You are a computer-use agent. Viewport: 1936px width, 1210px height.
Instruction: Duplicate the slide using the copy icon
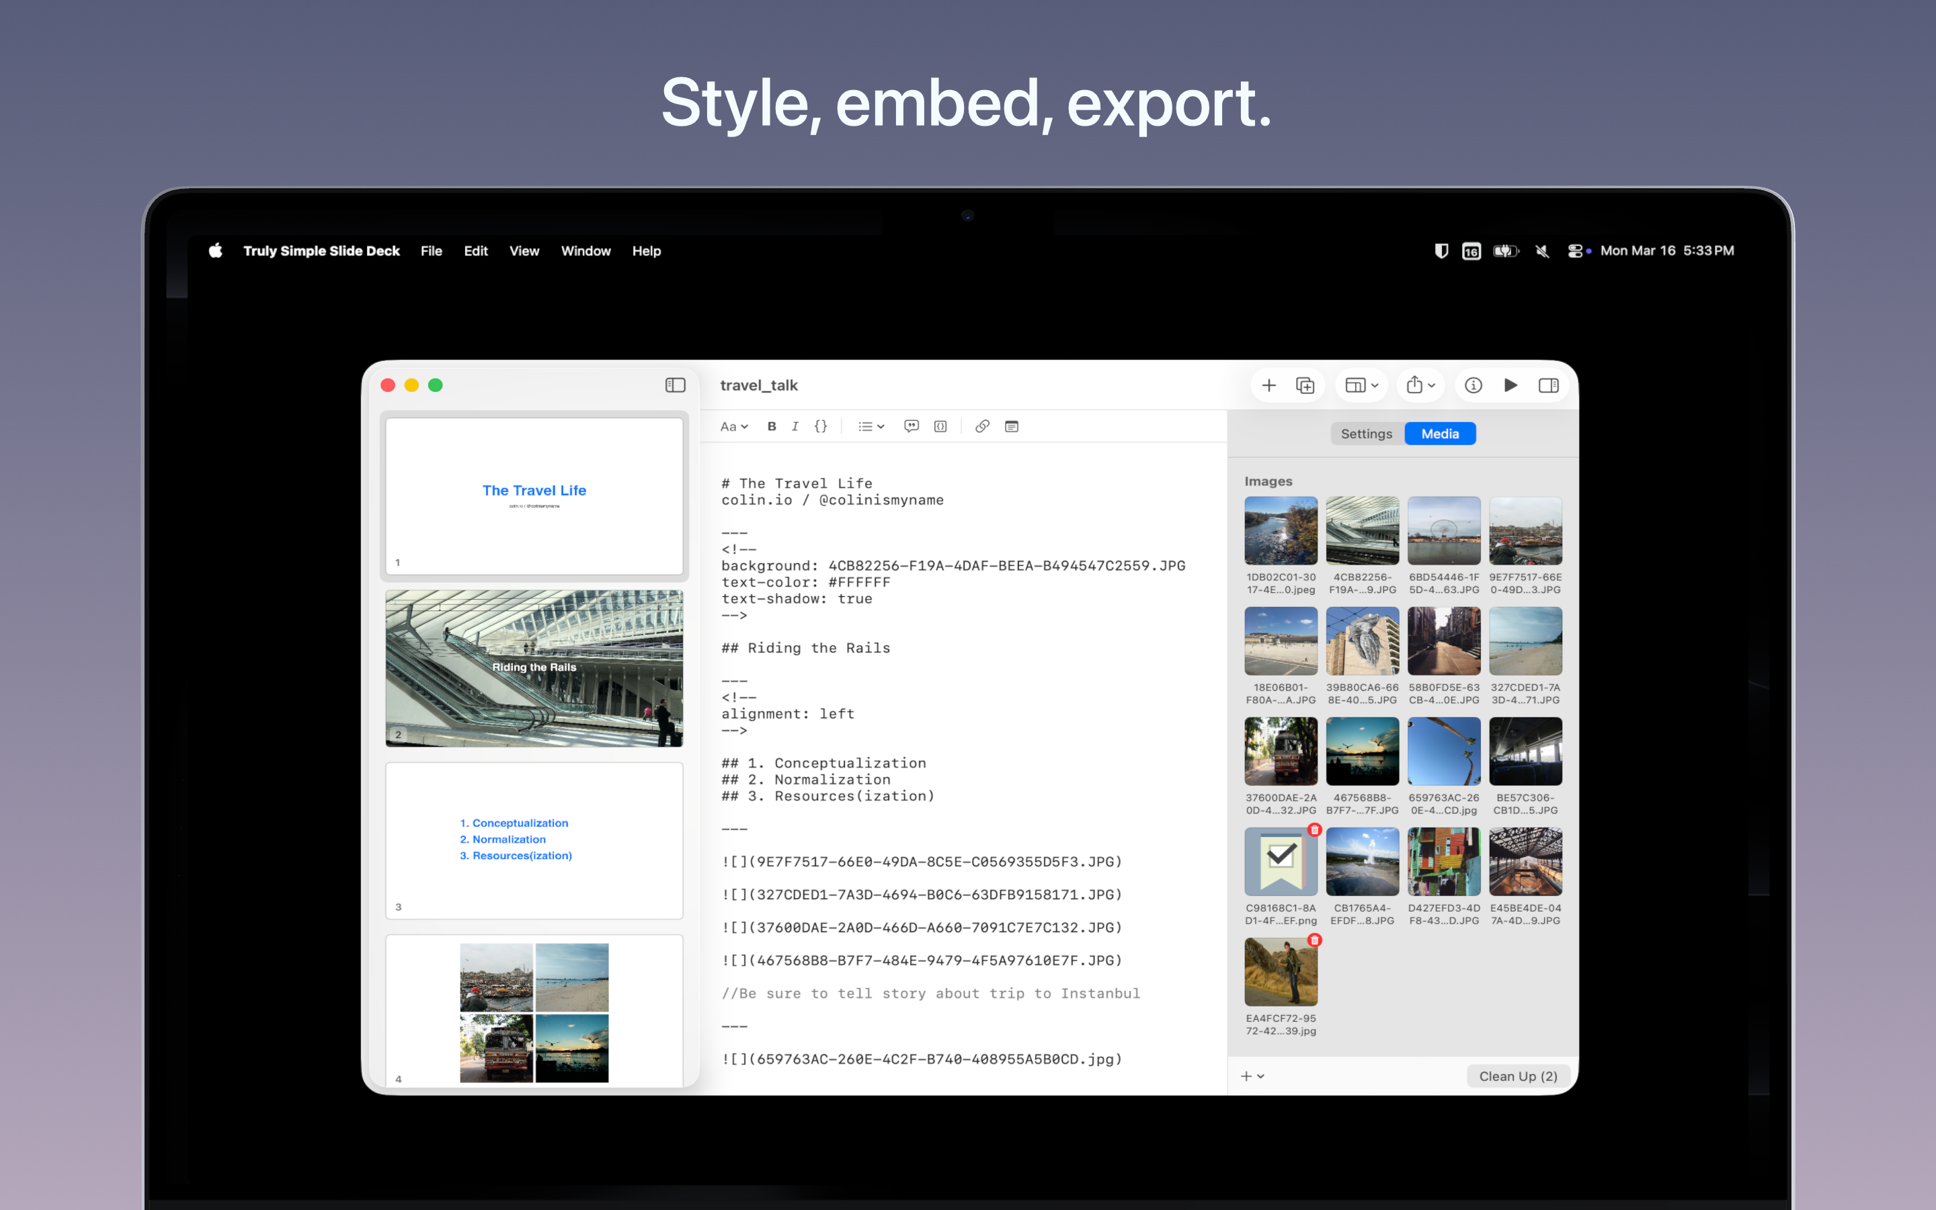[x=1305, y=385]
